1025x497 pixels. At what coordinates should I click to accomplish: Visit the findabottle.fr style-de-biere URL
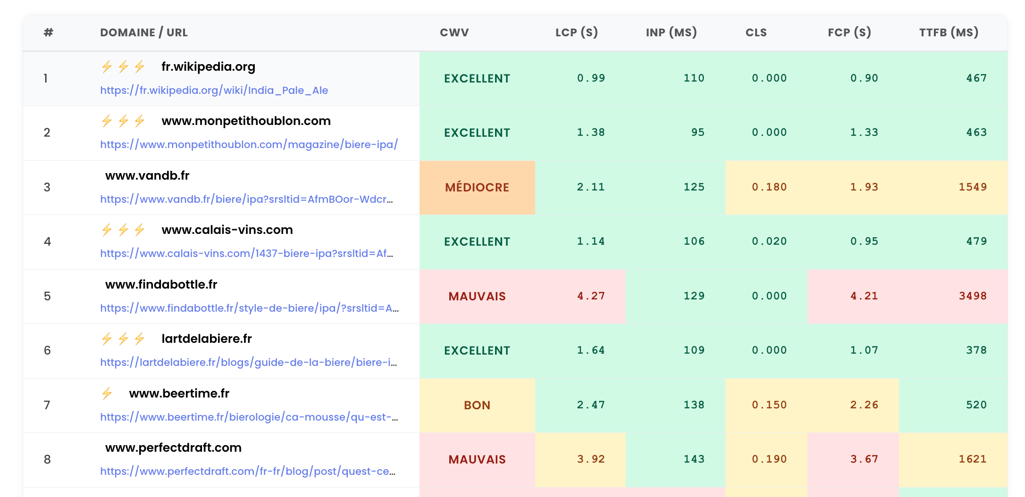point(249,308)
